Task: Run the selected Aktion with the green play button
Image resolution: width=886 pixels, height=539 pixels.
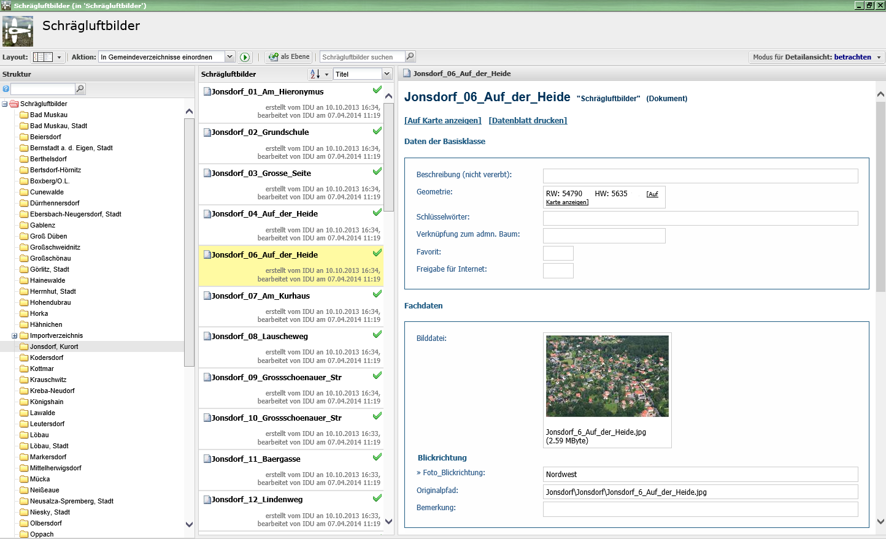Action: [245, 57]
